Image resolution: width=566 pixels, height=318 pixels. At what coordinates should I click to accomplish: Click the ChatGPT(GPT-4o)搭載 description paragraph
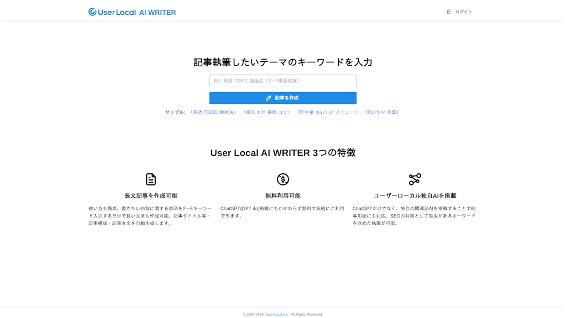pyautogui.click(x=282, y=212)
